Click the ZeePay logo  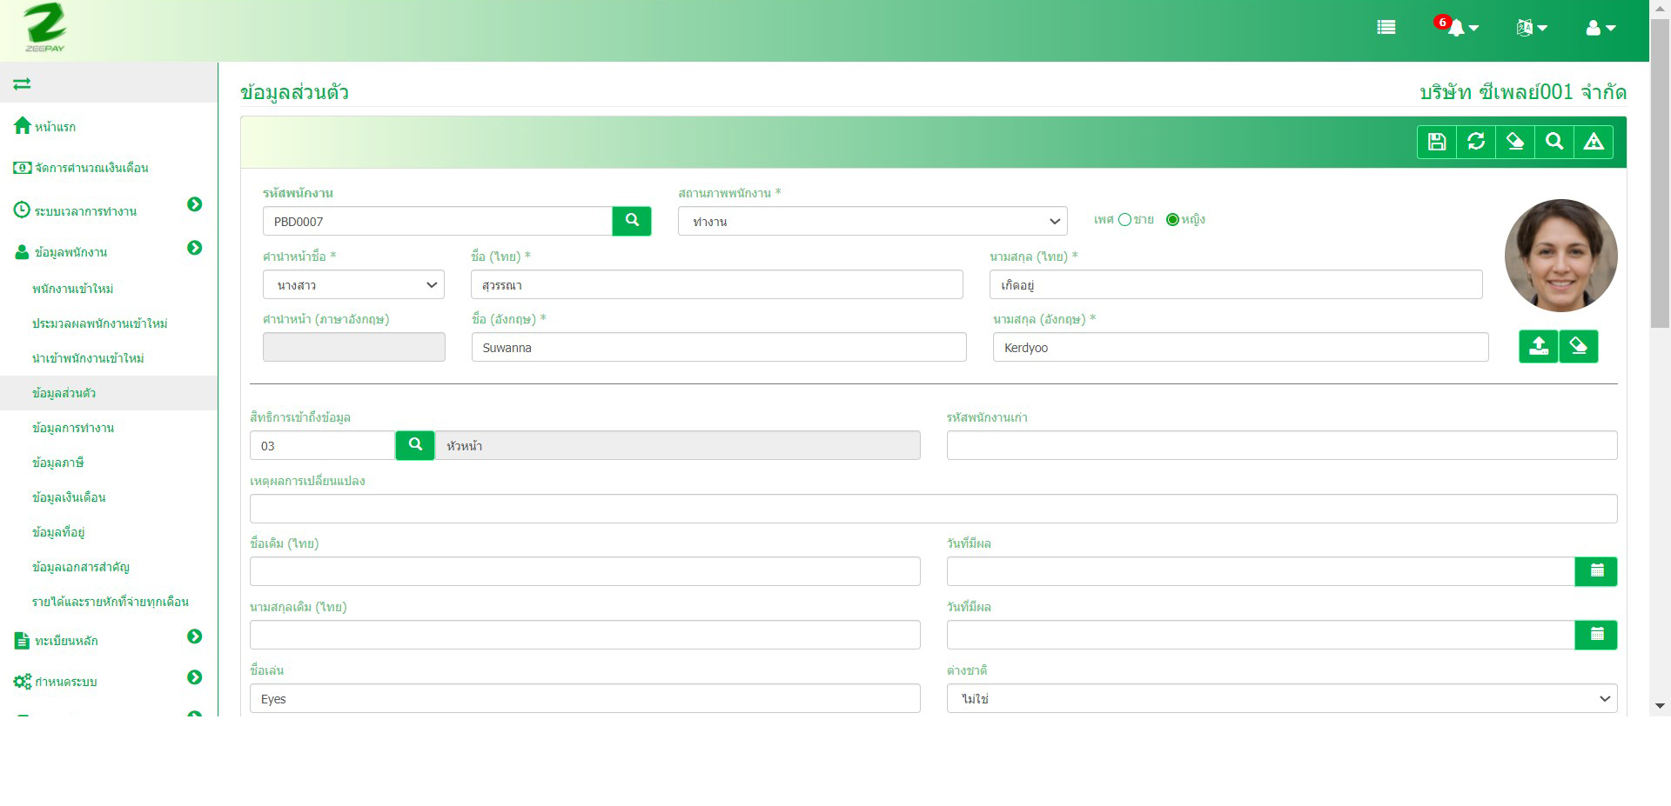(44, 28)
